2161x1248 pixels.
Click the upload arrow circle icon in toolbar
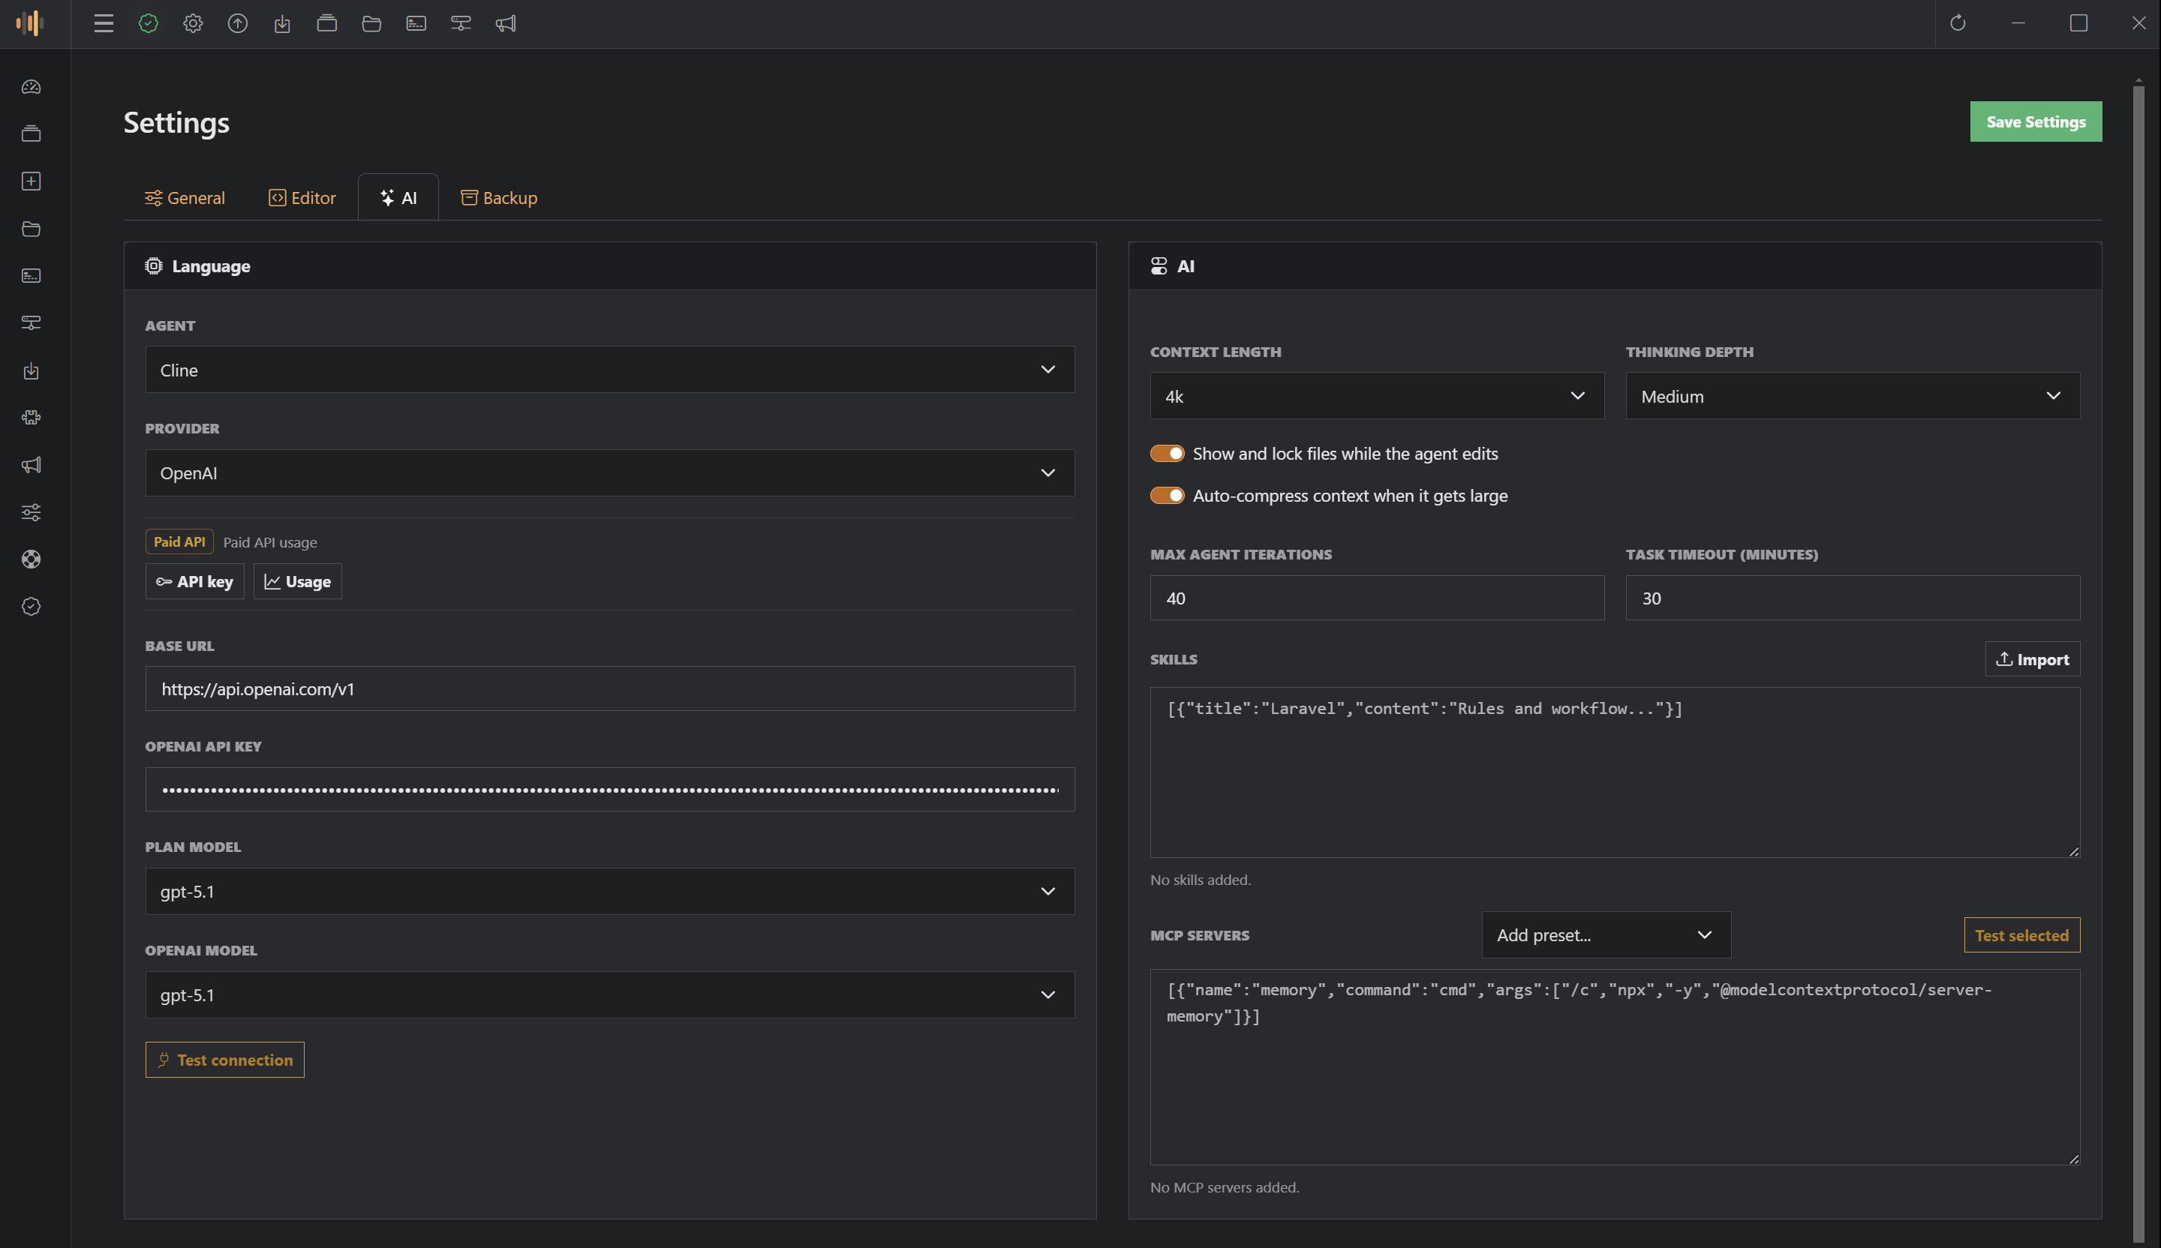[238, 23]
